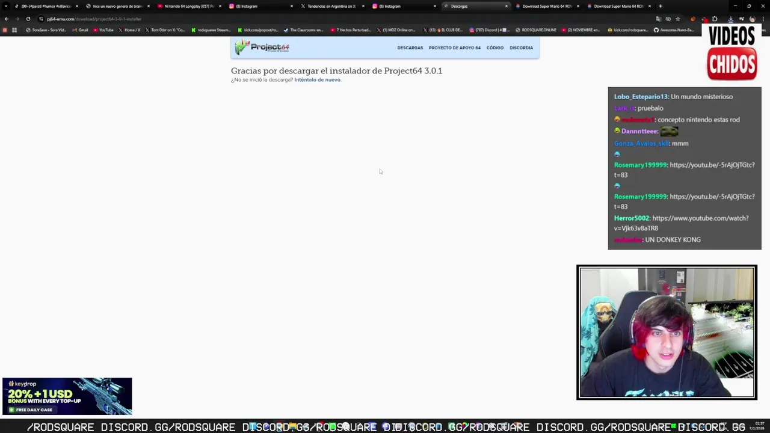
Task: Open the DISCORDIA menu item
Action: tap(522, 48)
